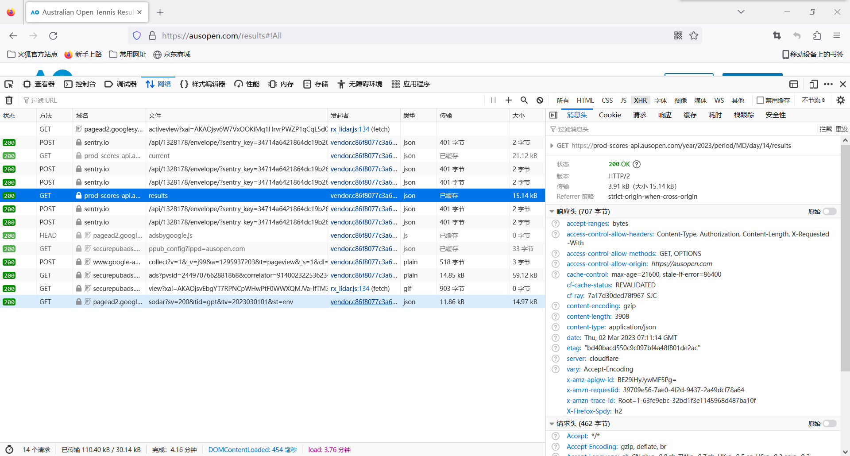Viewport: 850px width, 456px height.
Task: Click the search magnifier in network toolbar
Action: pos(524,100)
